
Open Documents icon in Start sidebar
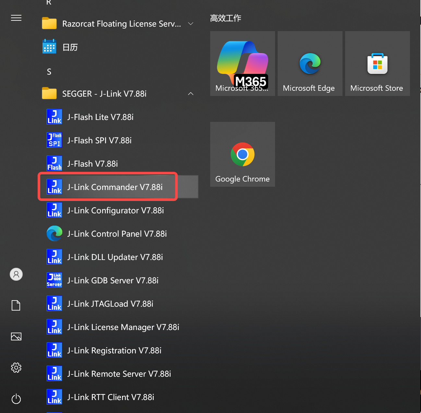16,305
